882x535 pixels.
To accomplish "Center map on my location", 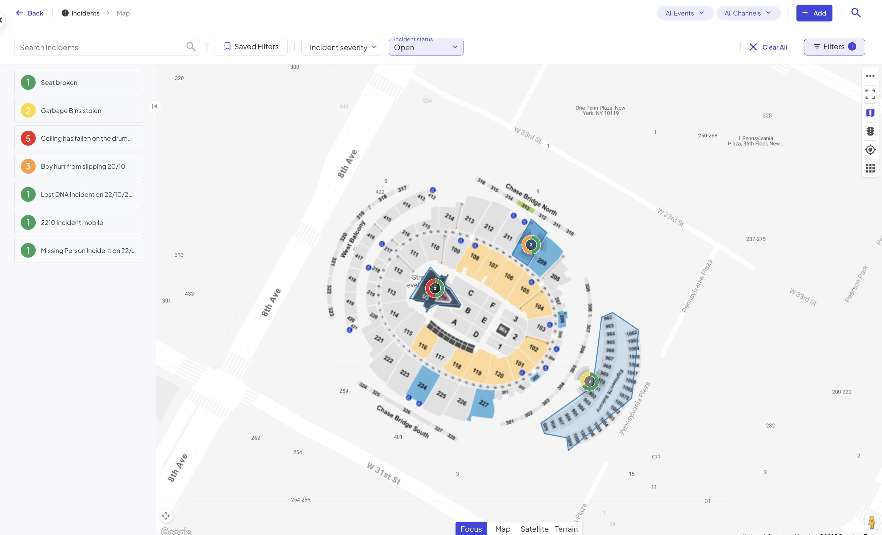I will [870, 150].
